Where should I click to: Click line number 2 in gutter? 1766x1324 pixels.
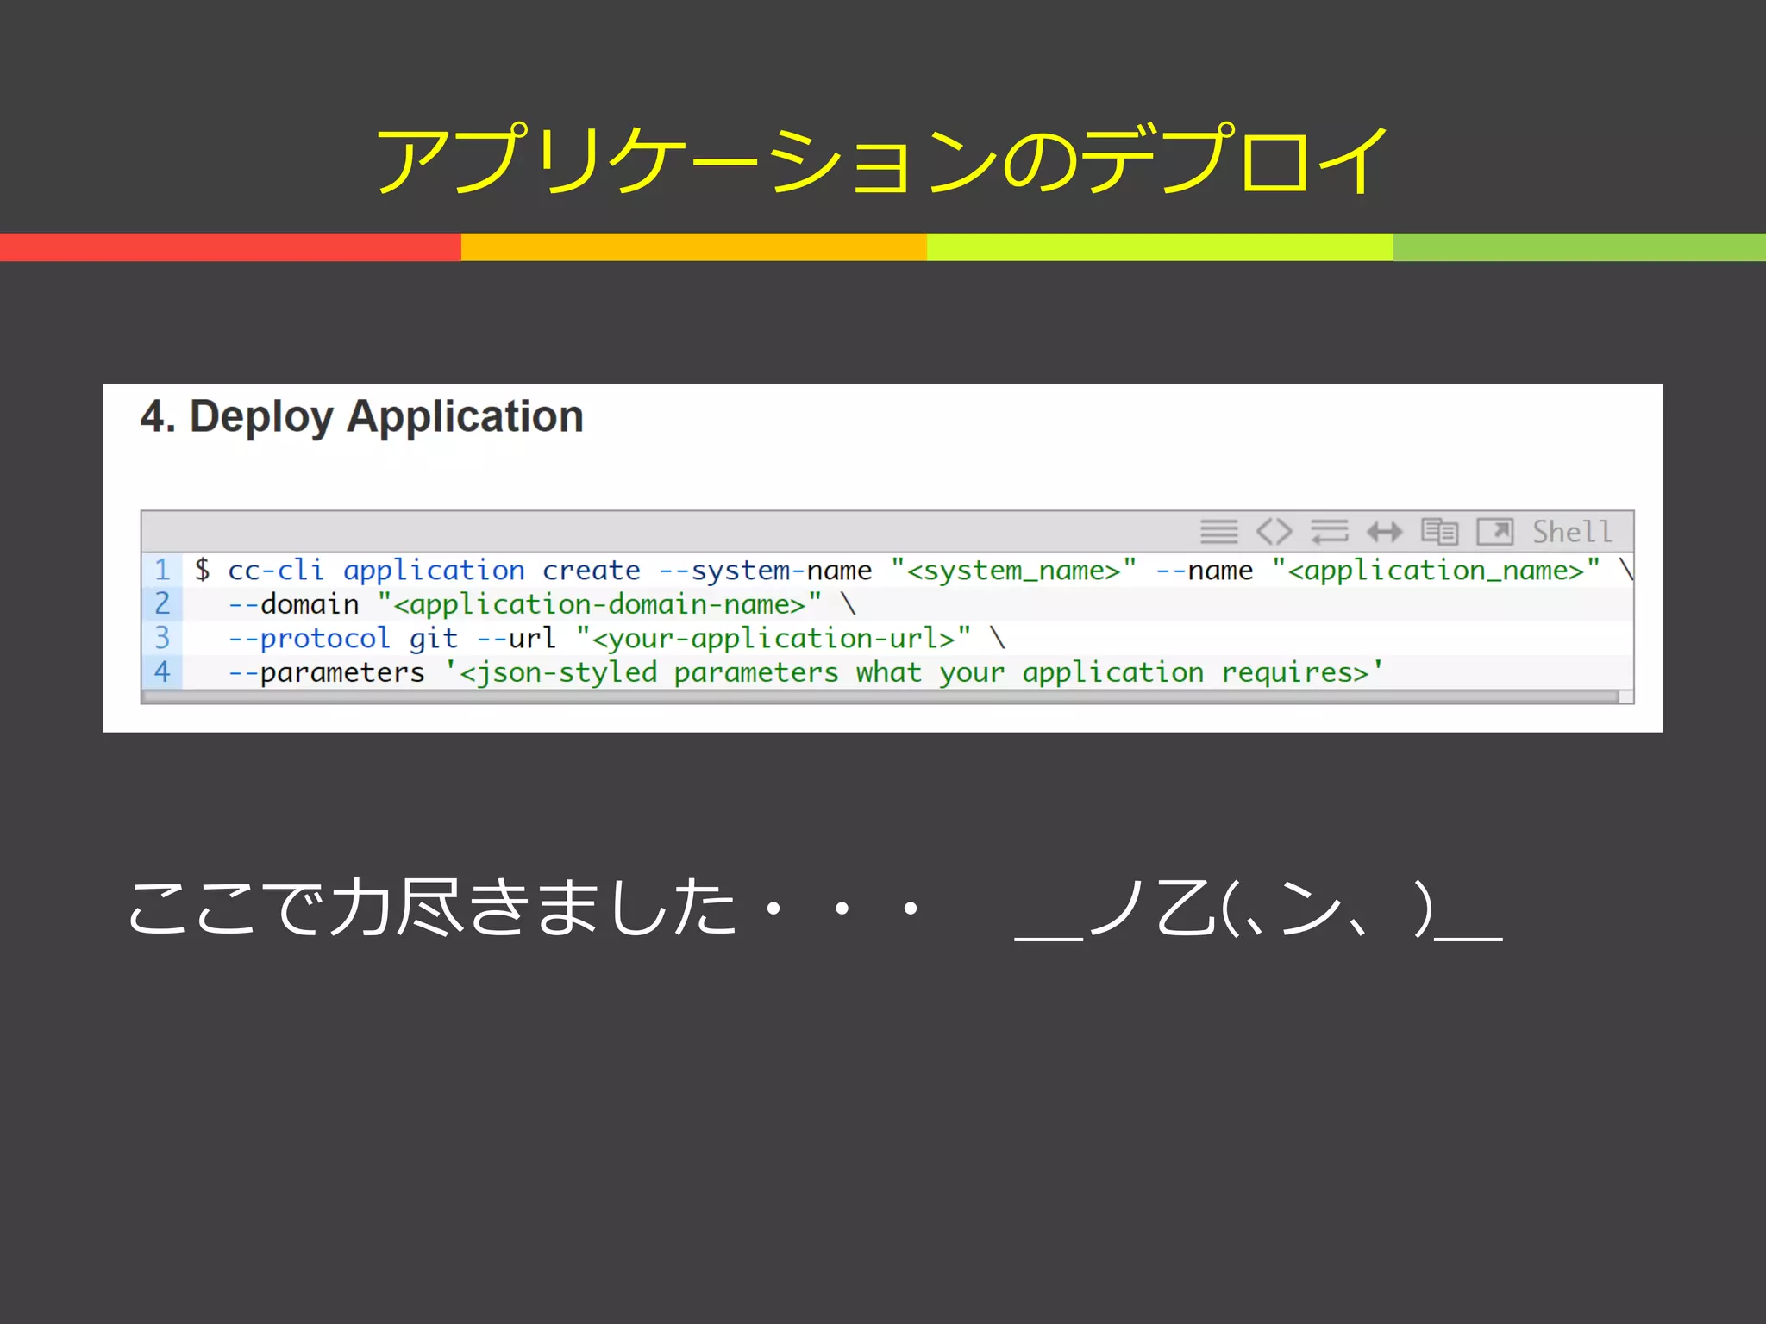pos(162,603)
